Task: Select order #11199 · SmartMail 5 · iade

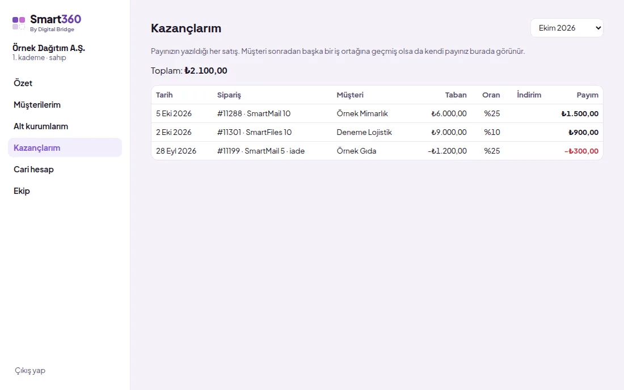Action: [x=261, y=151]
